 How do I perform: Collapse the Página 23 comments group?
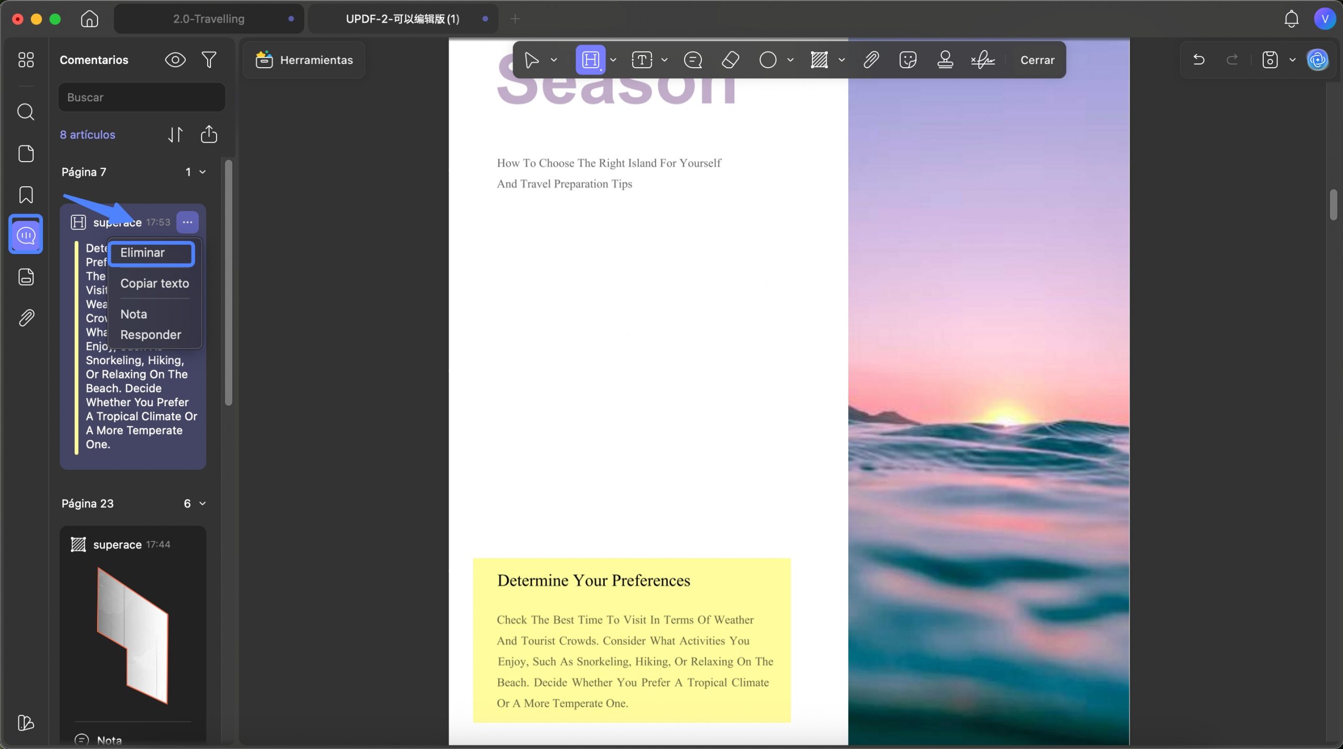[x=202, y=504]
